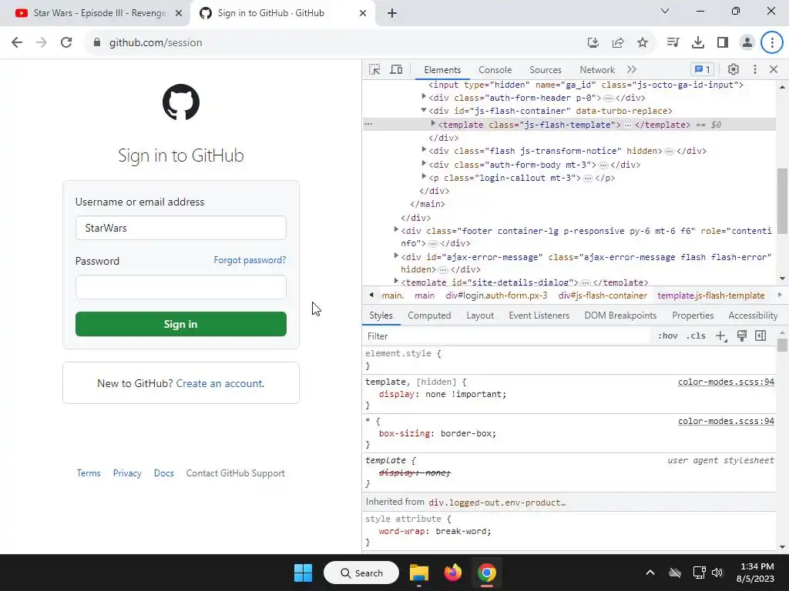Select the Elements tab
Image resolution: width=789 pixels, height=591 pixels.
coord(442,70)
